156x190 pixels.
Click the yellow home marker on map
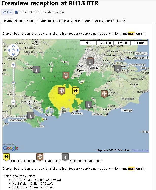(76, 91)
